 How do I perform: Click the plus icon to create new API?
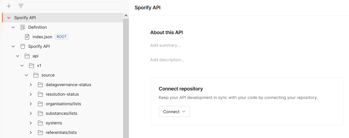coord(9,6)
